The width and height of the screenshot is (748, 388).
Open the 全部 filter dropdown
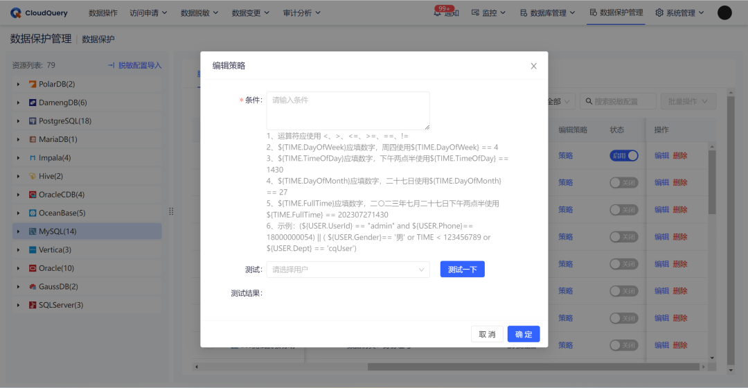tap(559, 101)
